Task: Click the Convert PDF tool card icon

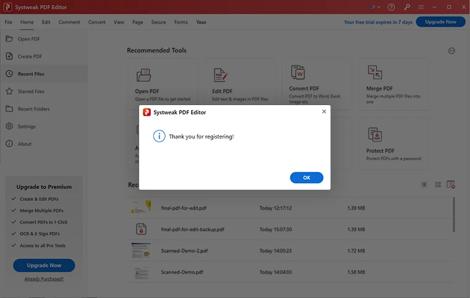Action: click(298, 72)
